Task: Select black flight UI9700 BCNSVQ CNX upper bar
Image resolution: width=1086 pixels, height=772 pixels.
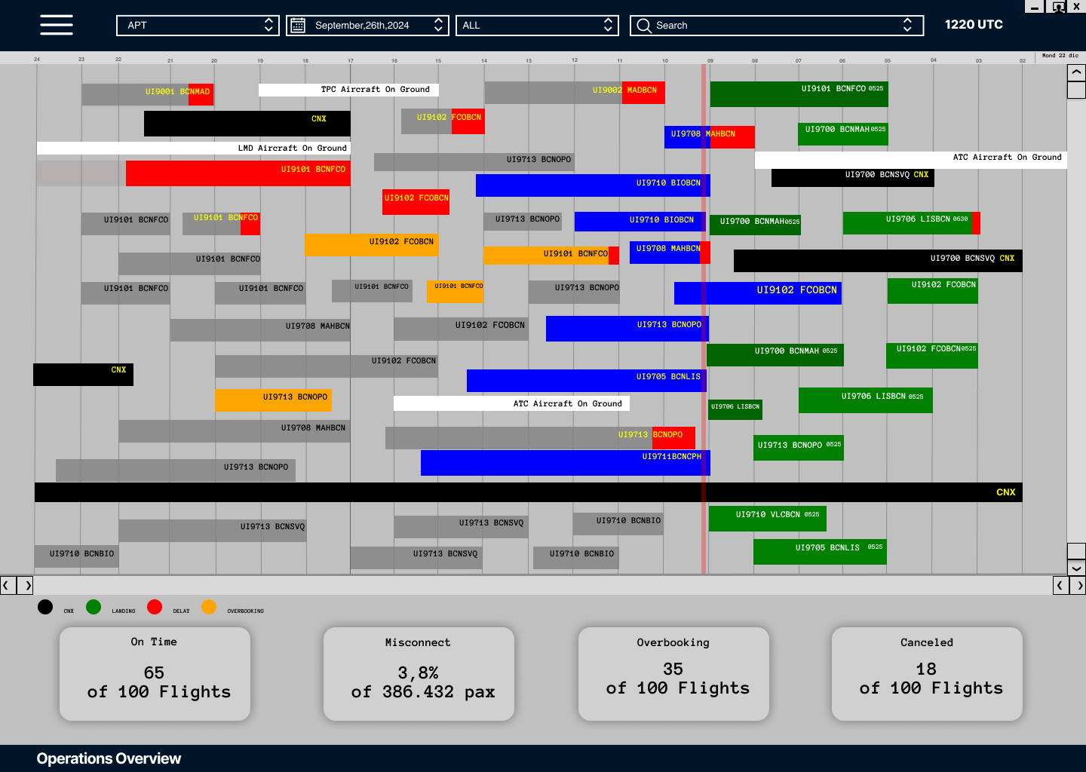Action: coord(853,178)
